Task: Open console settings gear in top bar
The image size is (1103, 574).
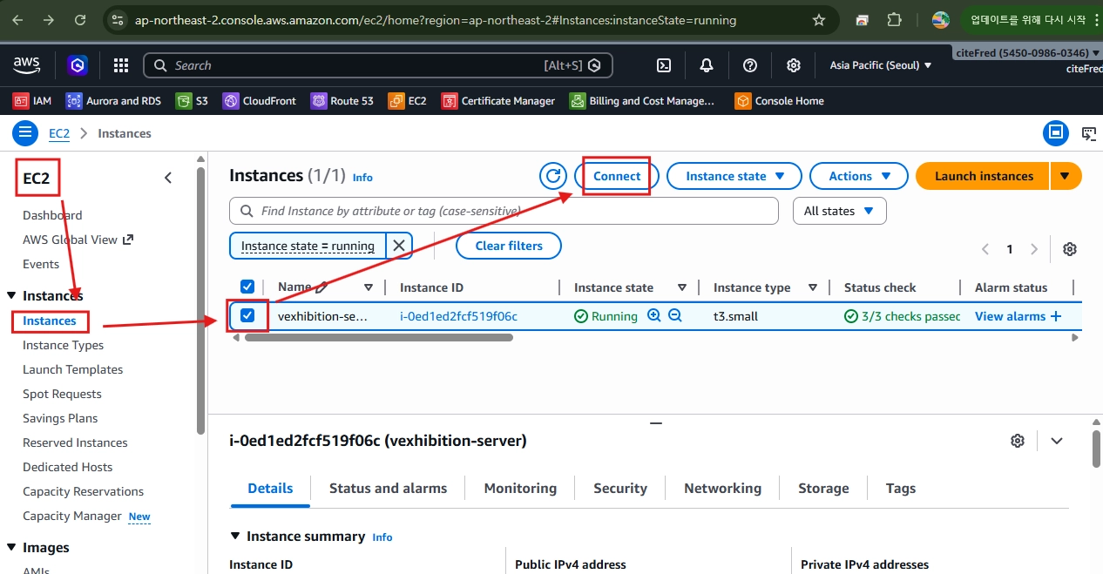Action: click(794, 65)
